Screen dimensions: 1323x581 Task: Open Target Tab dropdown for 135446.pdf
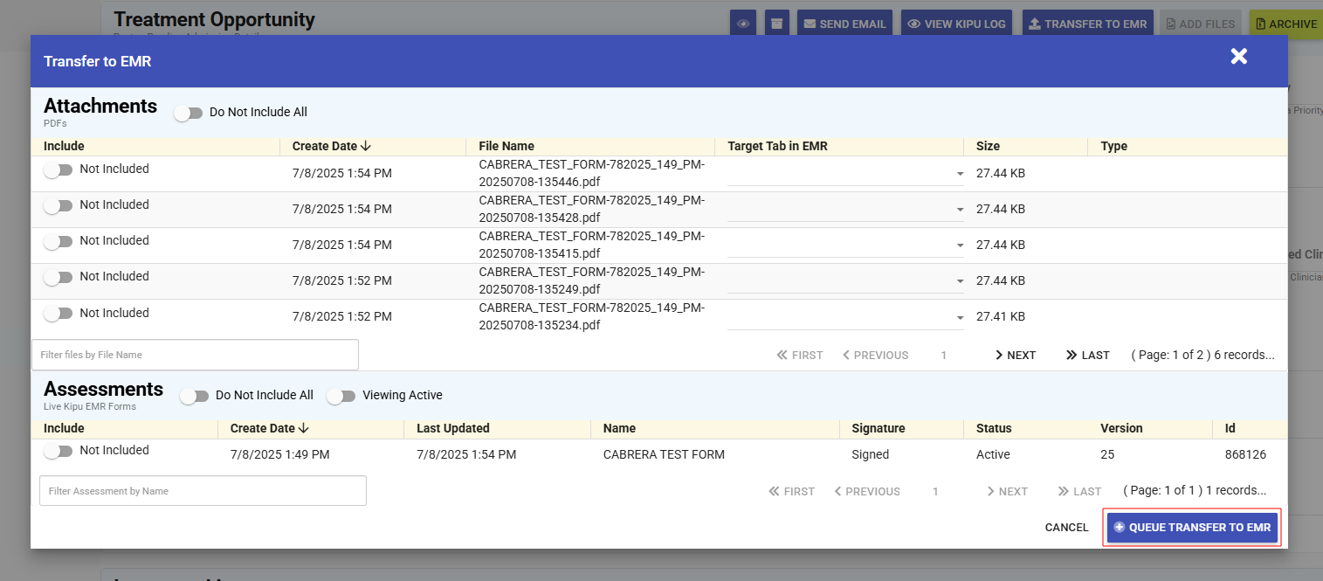pyautogui.click(x=844, y=174)
